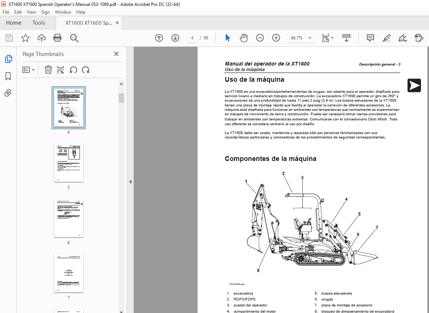Image resolution: width=429 pixels, height=313 pixels.
Task: Zoom in with plus icon
Action: 276,38
